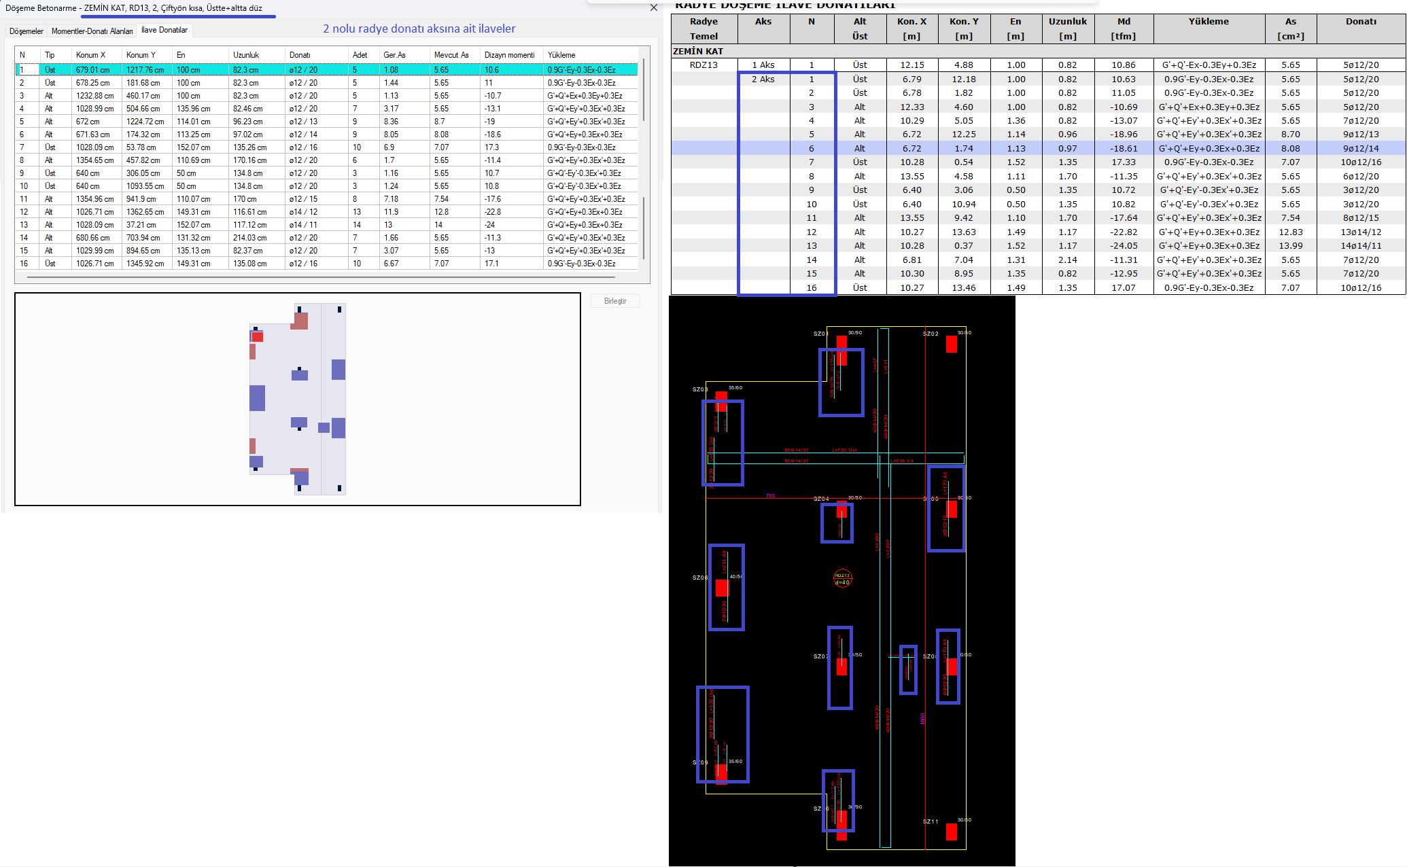The height and width of the screenshot is (867, 1407).
Task: Select row 16 with Konum Y 1345.92 cm
Action: point(326,264)
